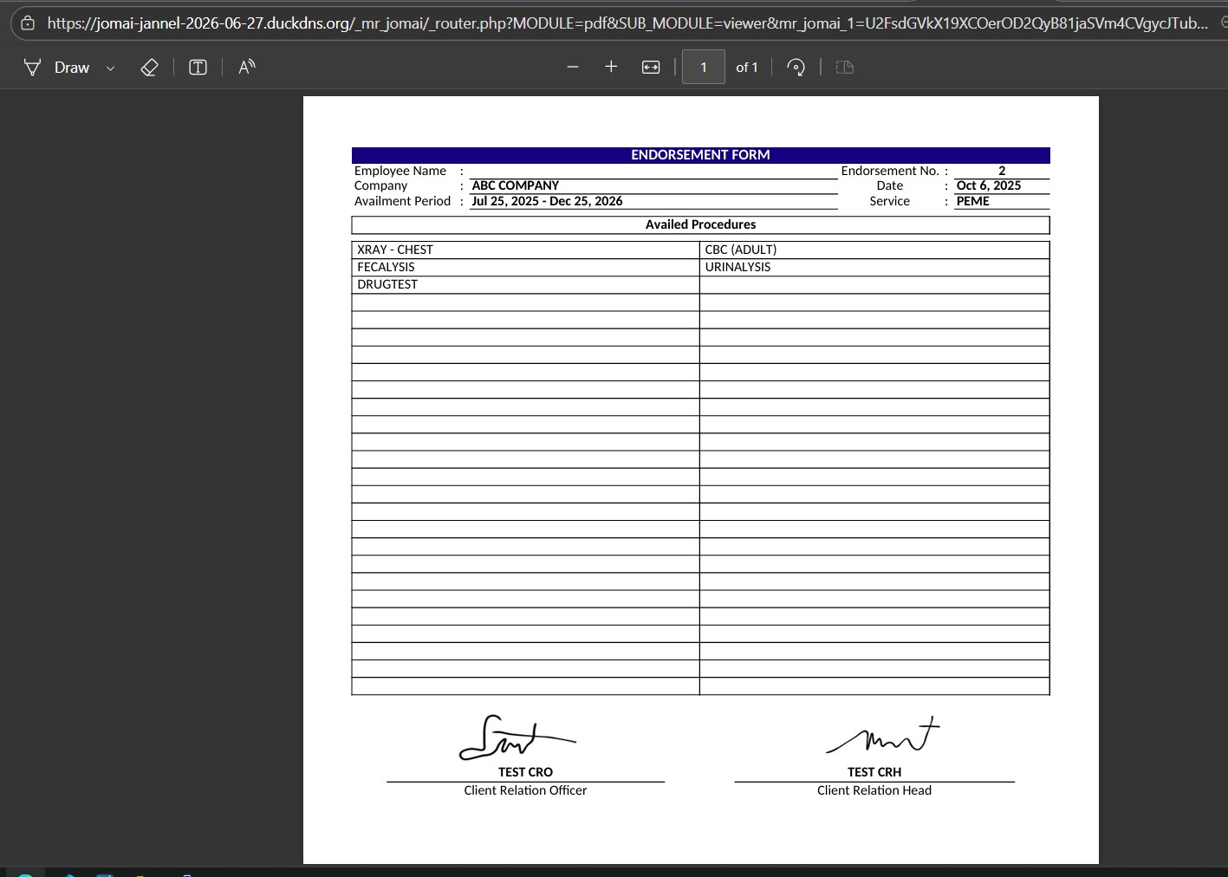Click the TEST CRO signature
1228x877 pixels.
coord(516,737)
